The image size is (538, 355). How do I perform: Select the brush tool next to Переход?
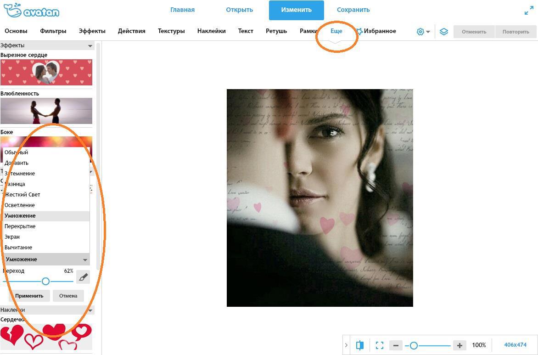[83, 277]
